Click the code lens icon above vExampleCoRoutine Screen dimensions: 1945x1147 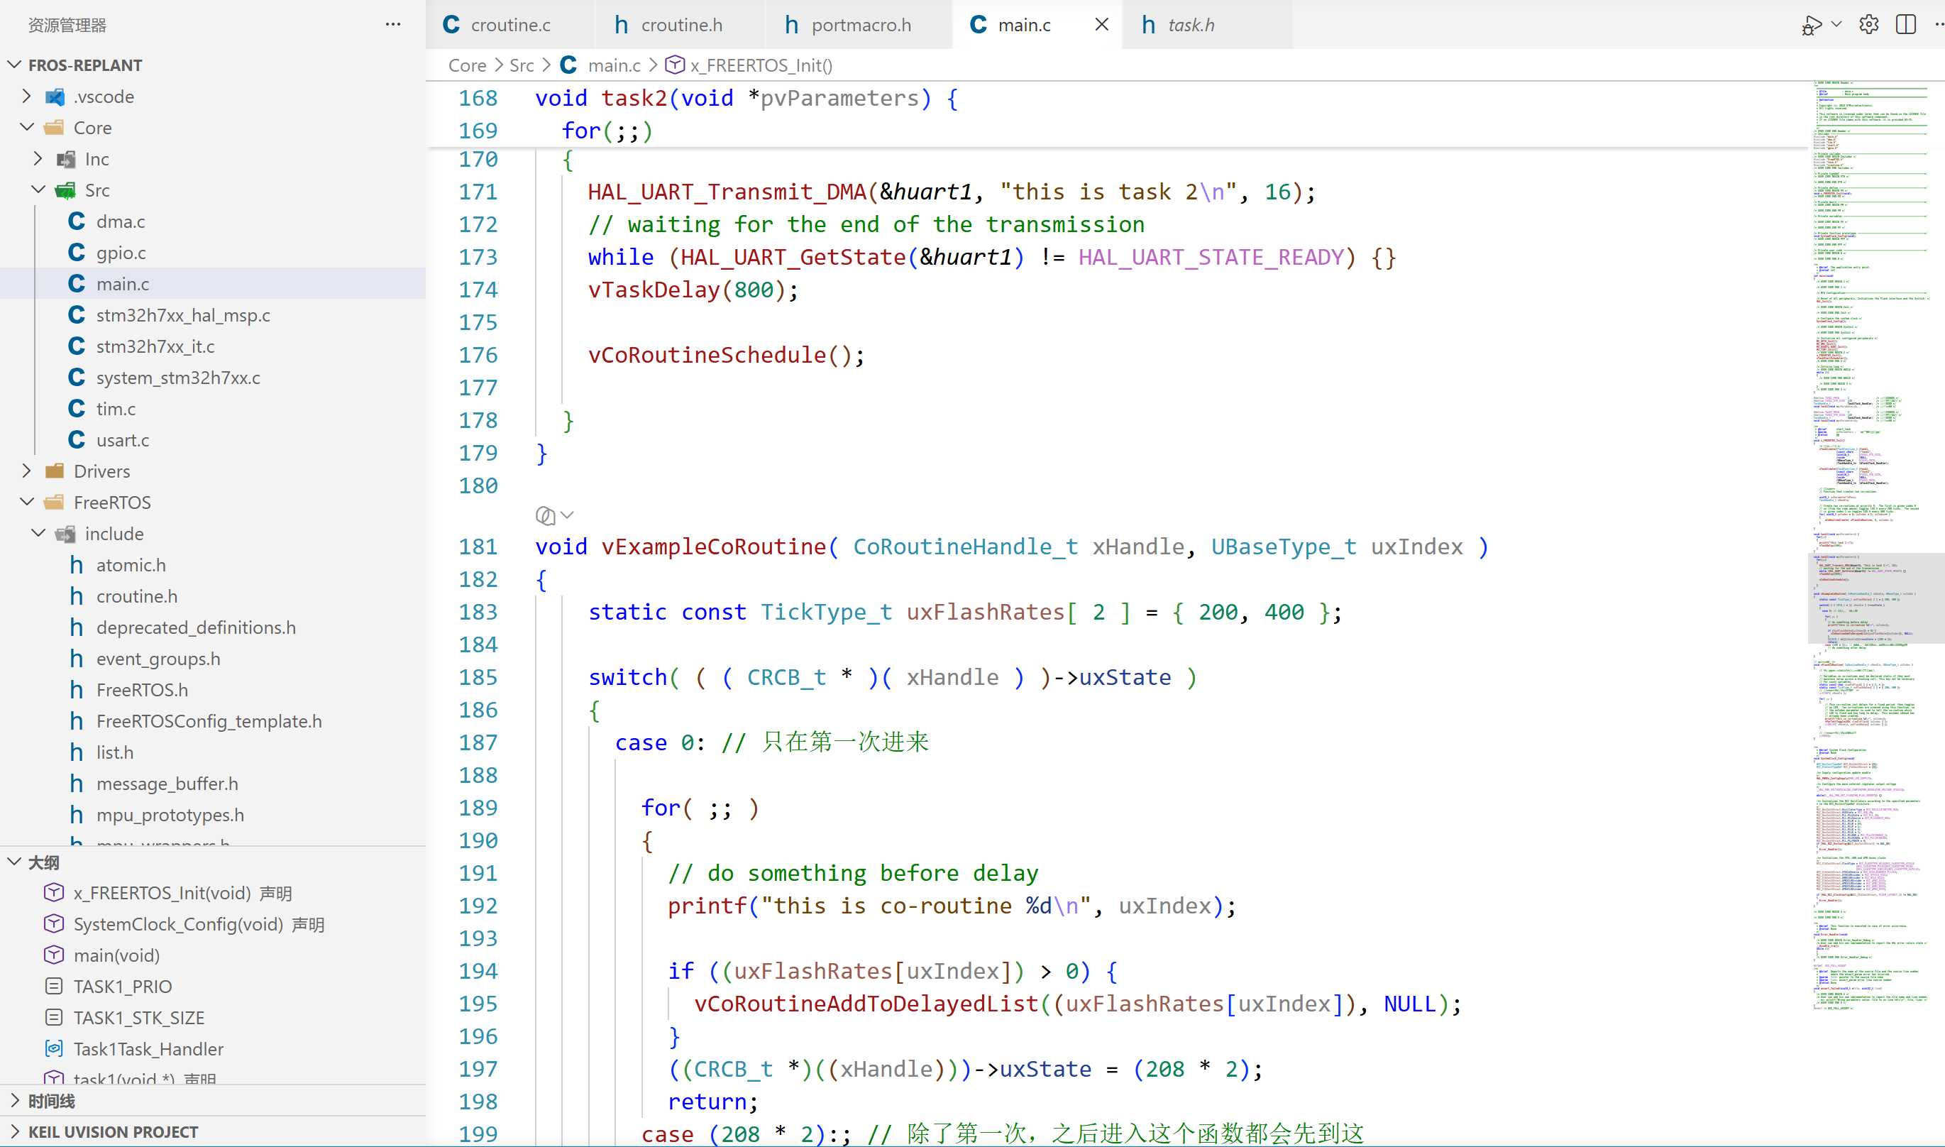[x=545, y=515]
